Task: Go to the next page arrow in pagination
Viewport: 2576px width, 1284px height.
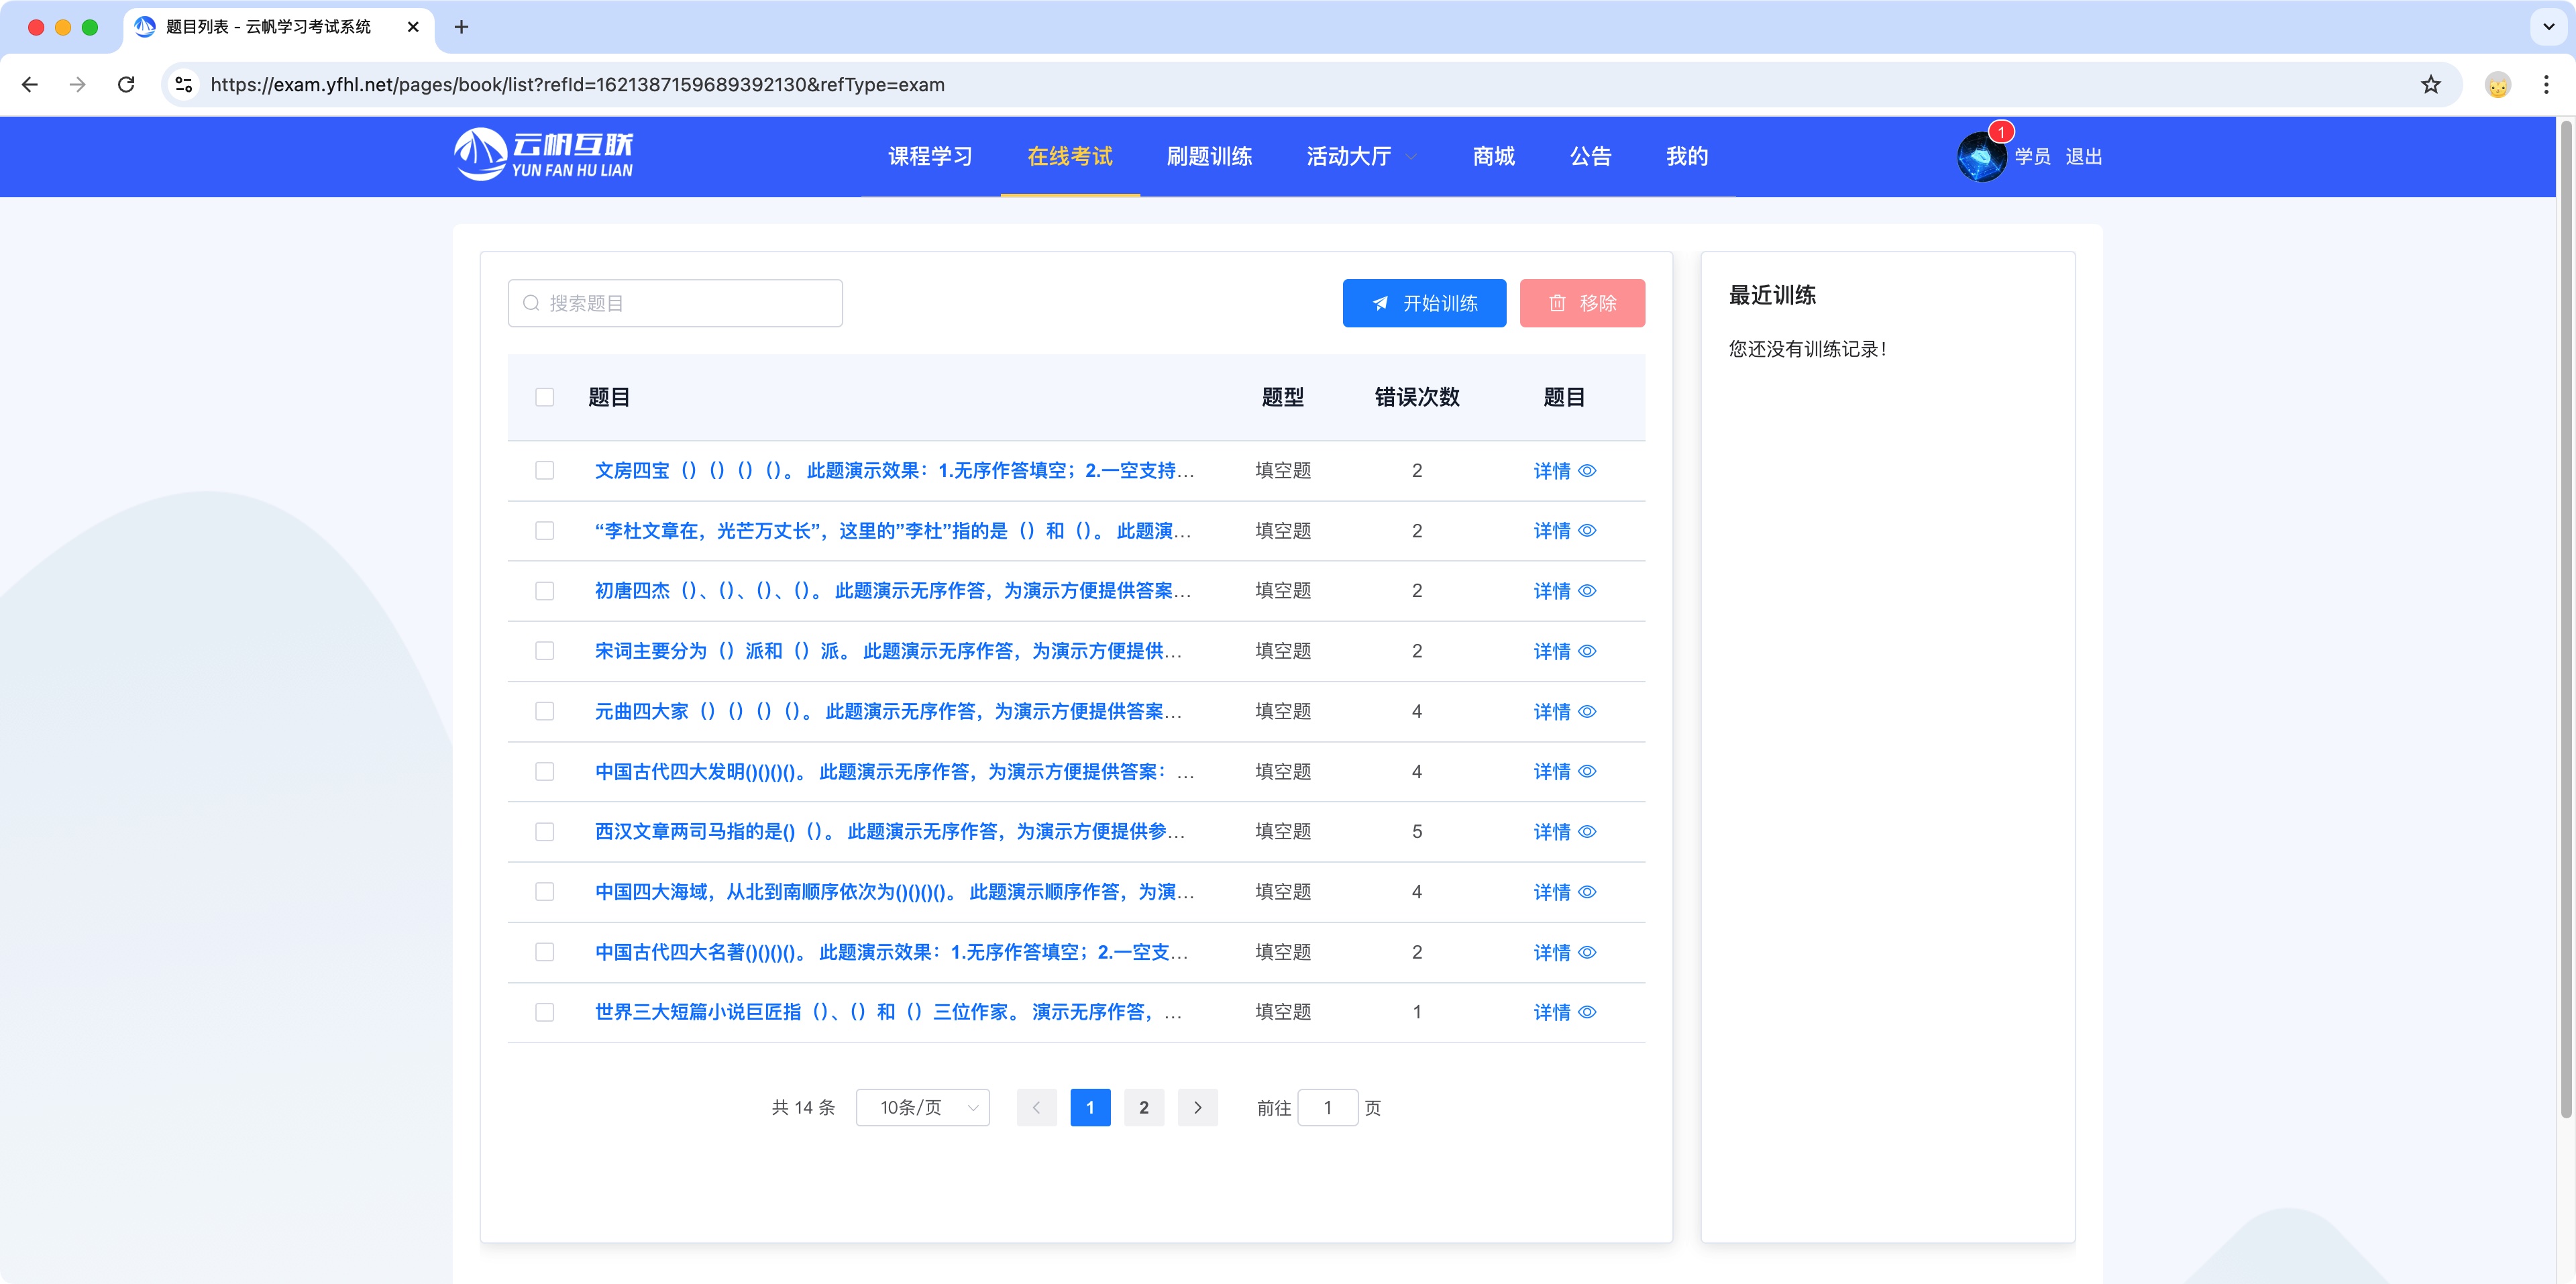Action: coord(1197,1107)
